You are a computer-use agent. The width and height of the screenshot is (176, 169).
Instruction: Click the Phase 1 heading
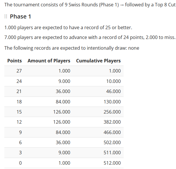pyautogui.click(x=20, y=16)
